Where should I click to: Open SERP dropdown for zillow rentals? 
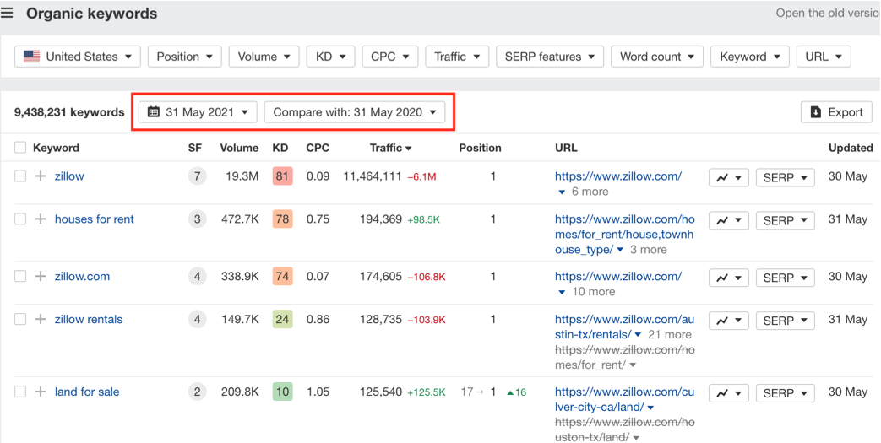pos(786,321)
